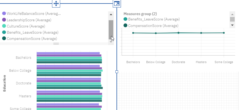Click the bar chart legend scroll down arrow
Image resolution: width=243 pixels, height=110 pixels.
(111, 42)
